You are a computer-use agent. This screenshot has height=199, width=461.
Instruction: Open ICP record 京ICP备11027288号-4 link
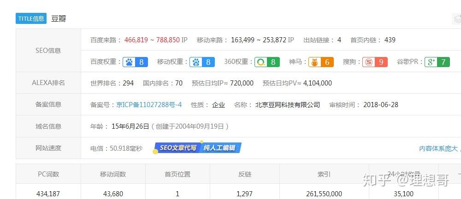tap(149, 105)
